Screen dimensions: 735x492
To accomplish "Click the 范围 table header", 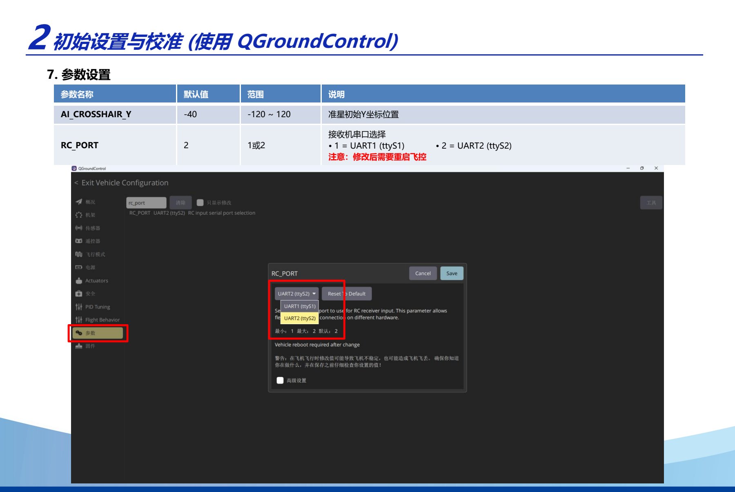I will pos(281,94).
